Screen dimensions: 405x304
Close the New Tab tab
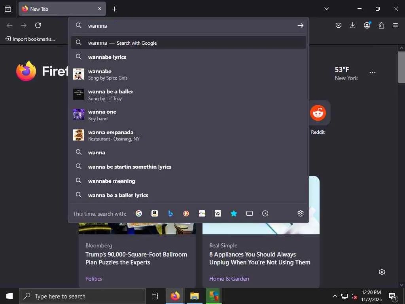coord(99,9)
